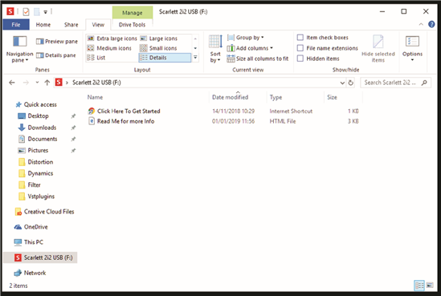
Task: Open the Navigation pane menu
Action: tap(19, 49)
